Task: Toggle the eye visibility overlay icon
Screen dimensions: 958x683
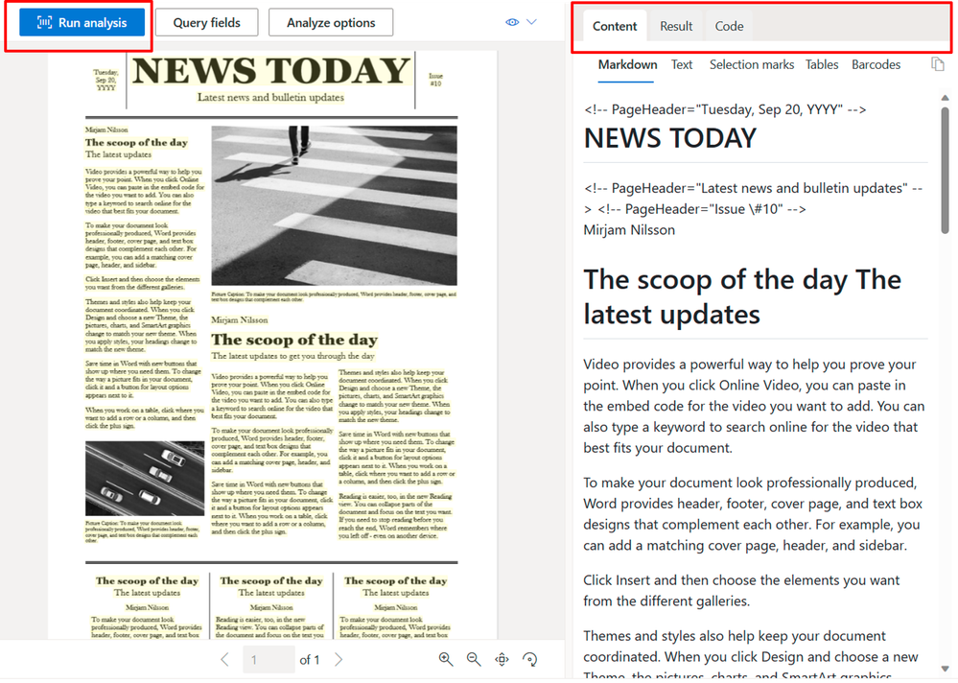Action: coord(512,22)
